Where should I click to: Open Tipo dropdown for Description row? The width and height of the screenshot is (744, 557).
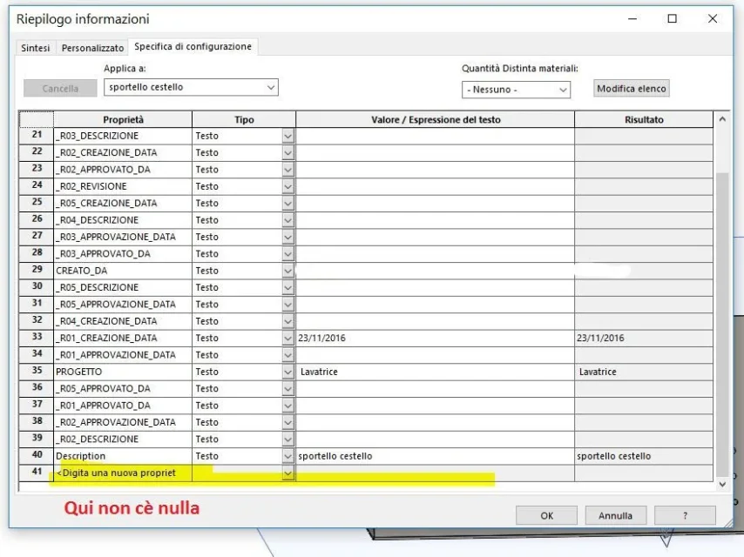[x=288, y=456]
